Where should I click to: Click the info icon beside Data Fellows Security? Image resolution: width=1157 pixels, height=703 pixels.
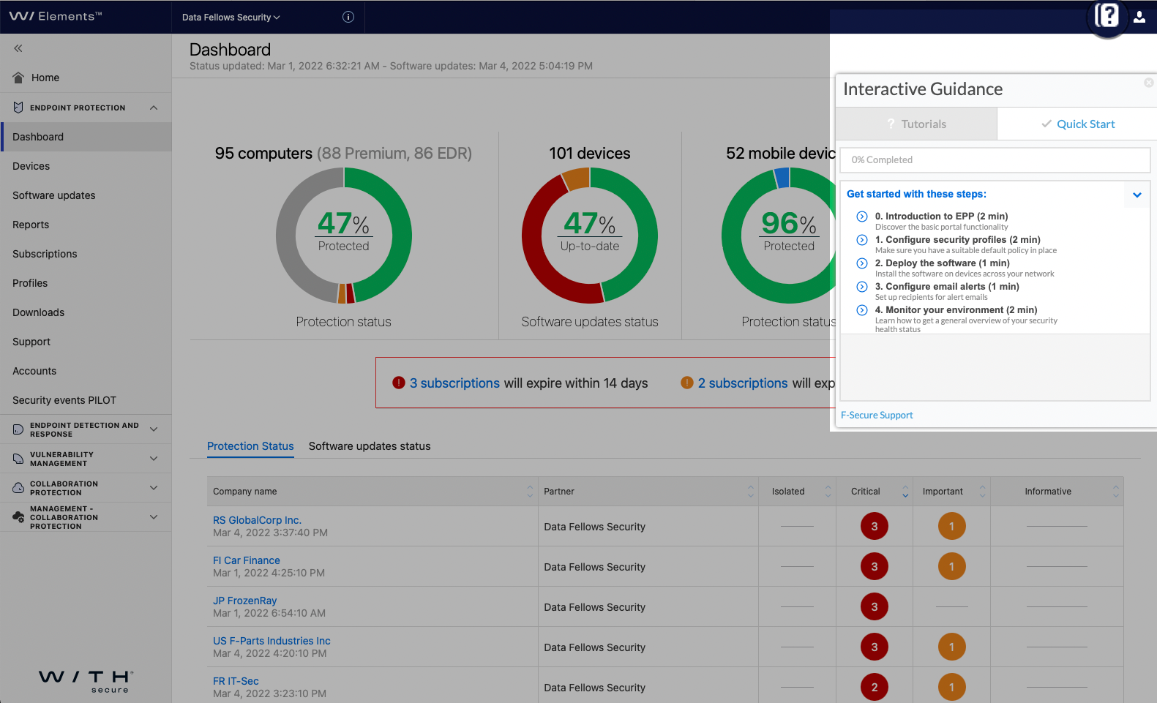click(348, 17)
